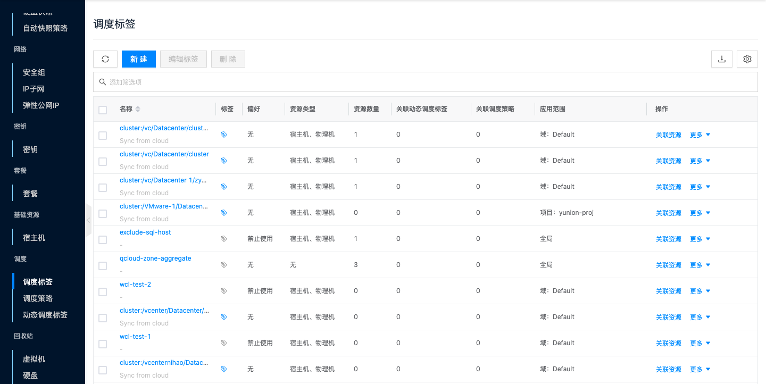Open 弹性公网IP sidebar item
The image size is (766, 384).
pos(41,105)
